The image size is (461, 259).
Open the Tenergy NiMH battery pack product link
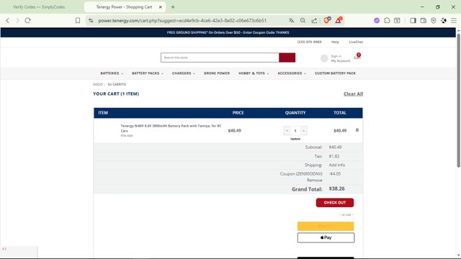(171, 128)
